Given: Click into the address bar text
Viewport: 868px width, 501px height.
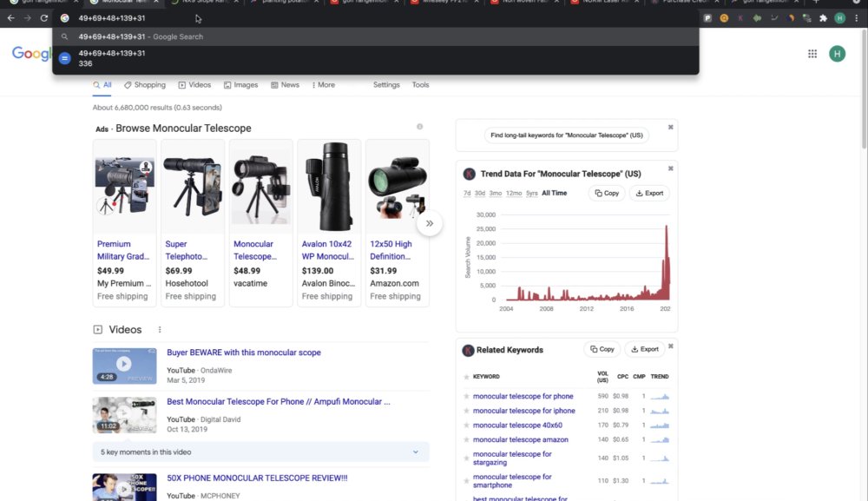Looking at the screenshot, I should 112,18.
